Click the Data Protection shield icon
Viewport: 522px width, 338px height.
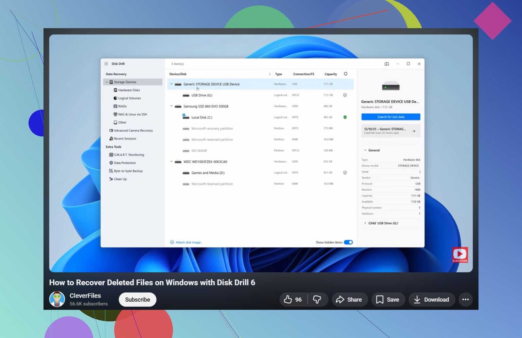[111, 163]
